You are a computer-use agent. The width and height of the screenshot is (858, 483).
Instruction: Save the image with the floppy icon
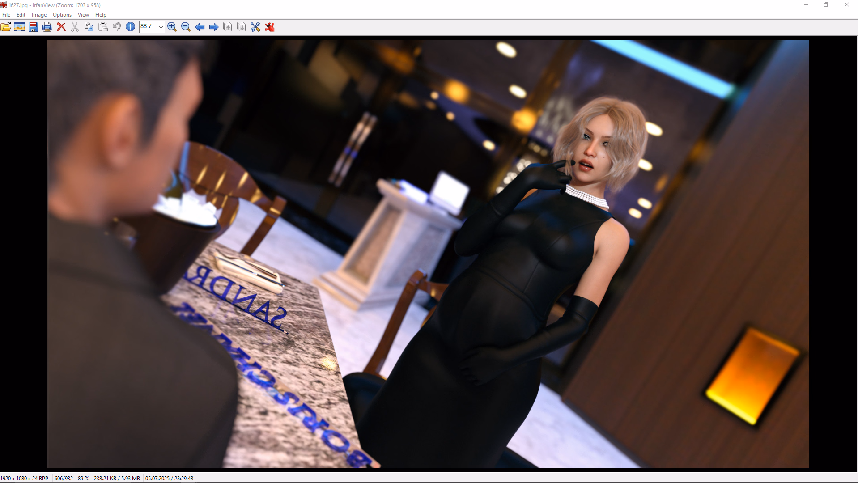[34, 27]
